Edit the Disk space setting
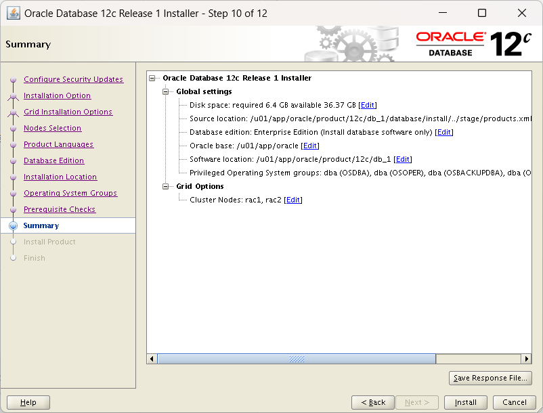Screen dimensions: 543x413 click(368, 105)
